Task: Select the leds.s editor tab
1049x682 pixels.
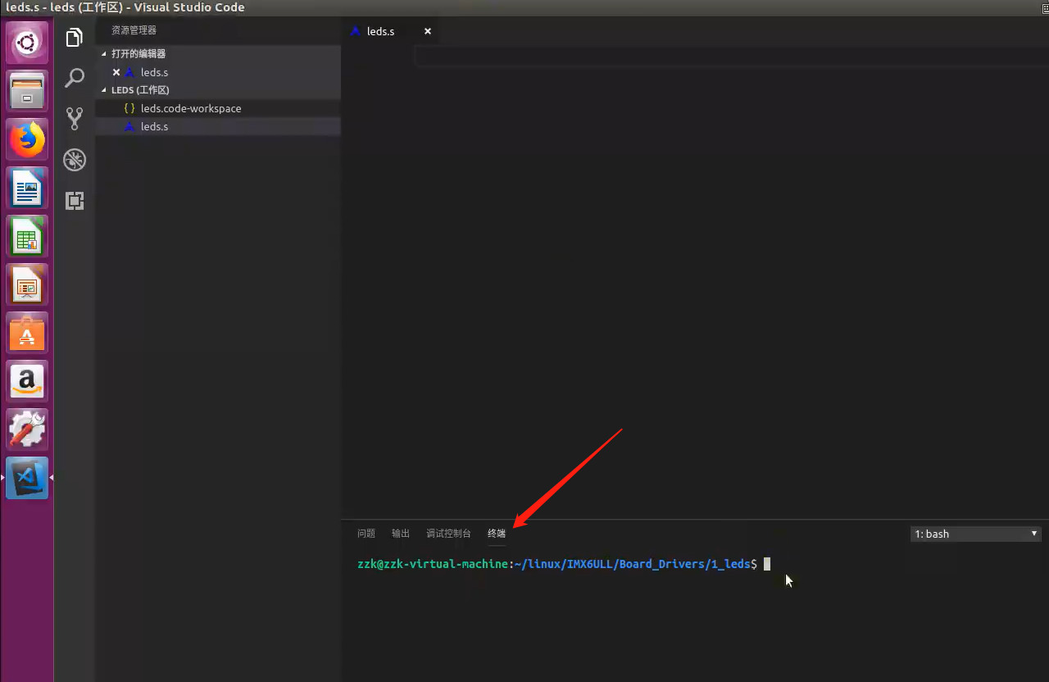Action: click(x=390, y=31)
